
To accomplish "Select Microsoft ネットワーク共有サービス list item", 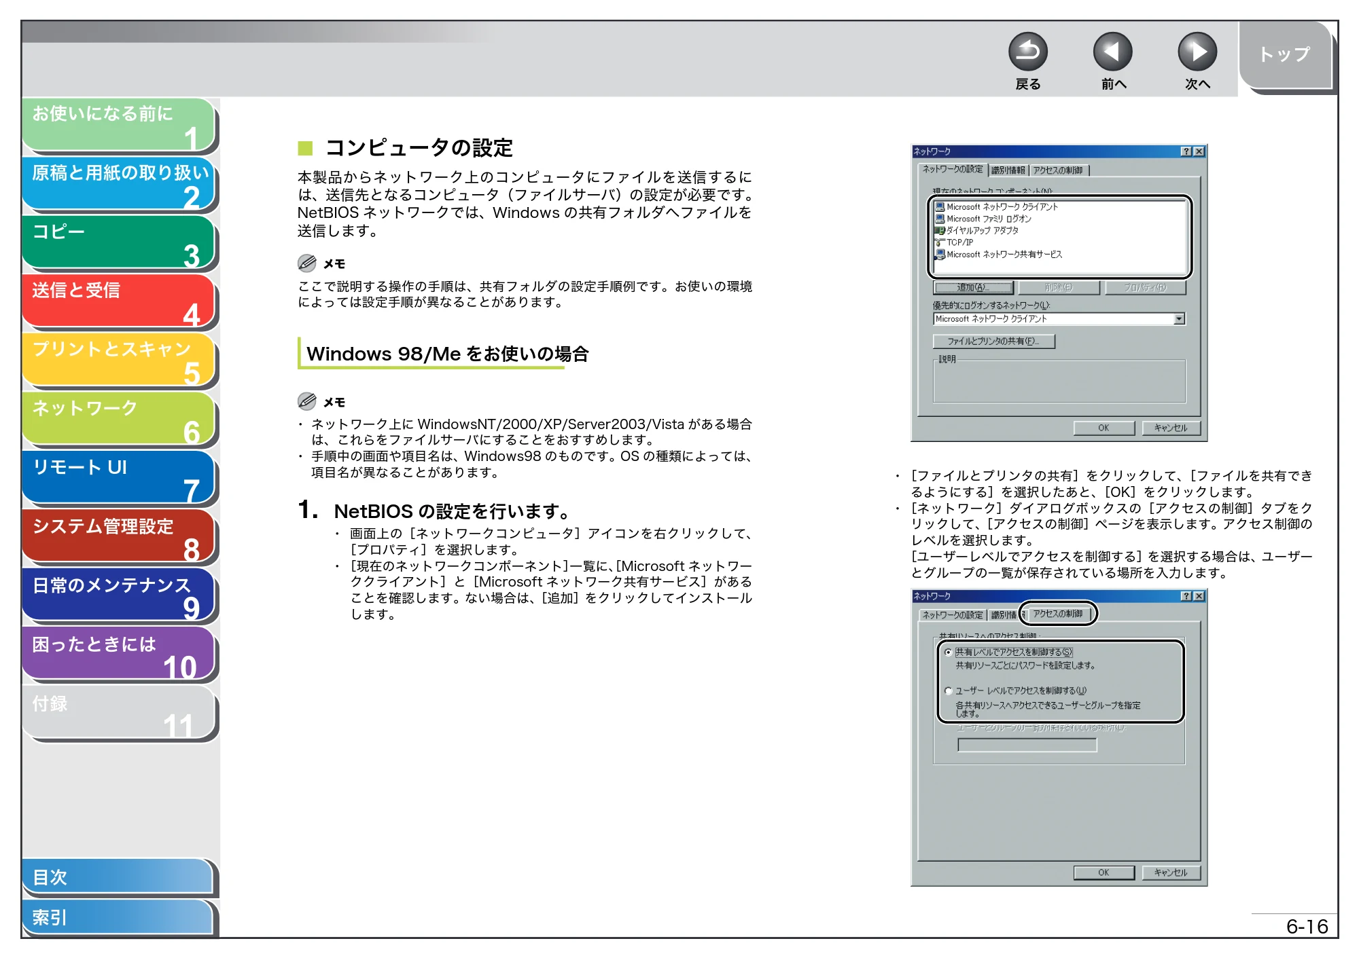I will coord(998,255).
